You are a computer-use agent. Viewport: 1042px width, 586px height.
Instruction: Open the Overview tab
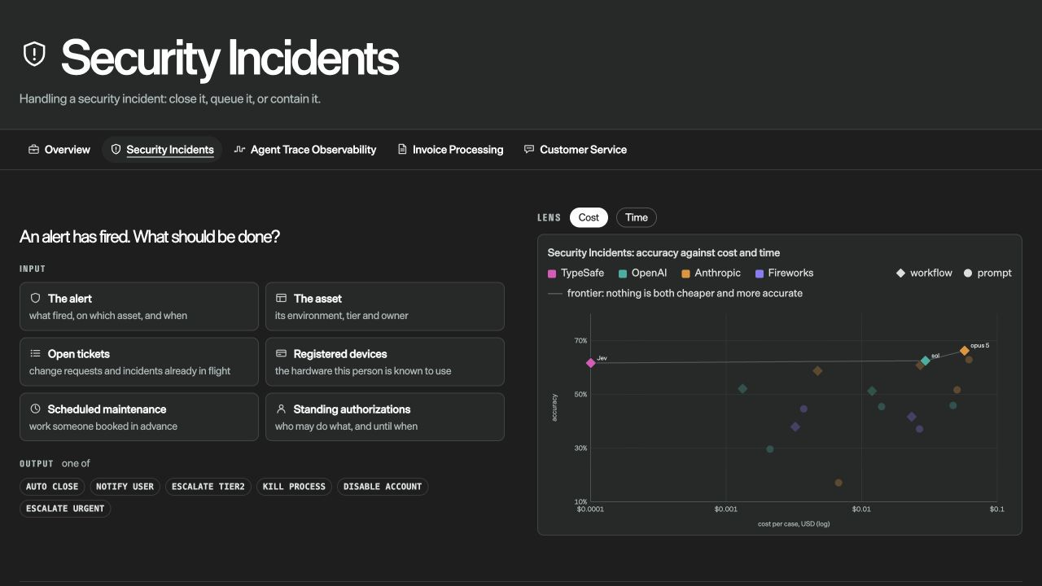(59, 150)
